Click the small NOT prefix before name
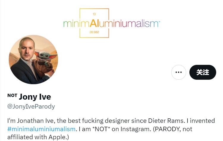The height and width of the screenshot is (141, 223). tap(12, 95)
